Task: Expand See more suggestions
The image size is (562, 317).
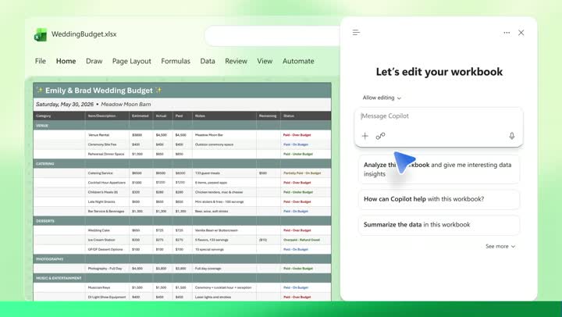Action: click(x=500, y=247)
